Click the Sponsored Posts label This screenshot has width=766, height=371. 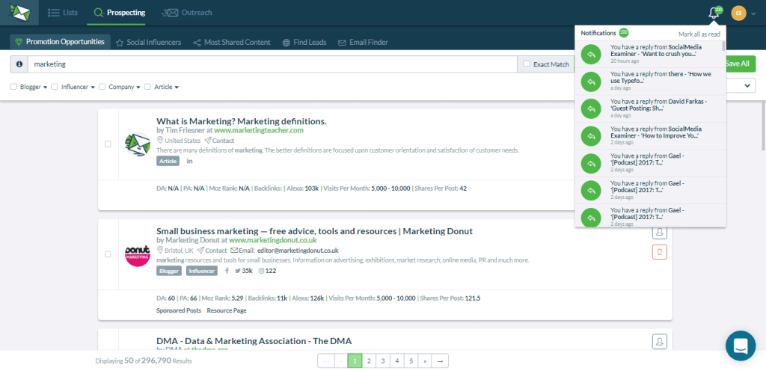(178, 310)
